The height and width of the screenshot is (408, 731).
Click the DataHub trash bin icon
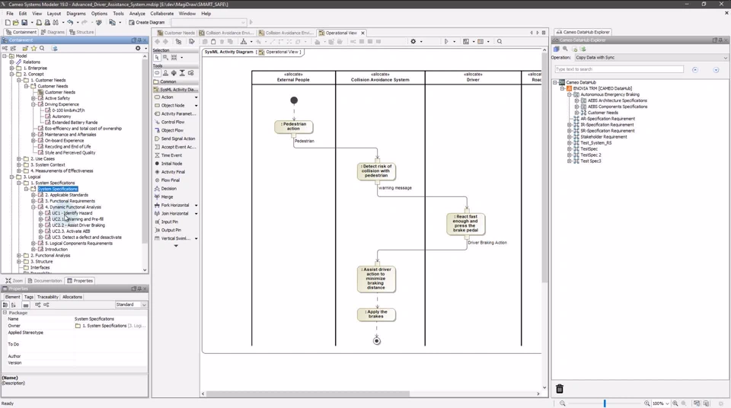[560, 388]
